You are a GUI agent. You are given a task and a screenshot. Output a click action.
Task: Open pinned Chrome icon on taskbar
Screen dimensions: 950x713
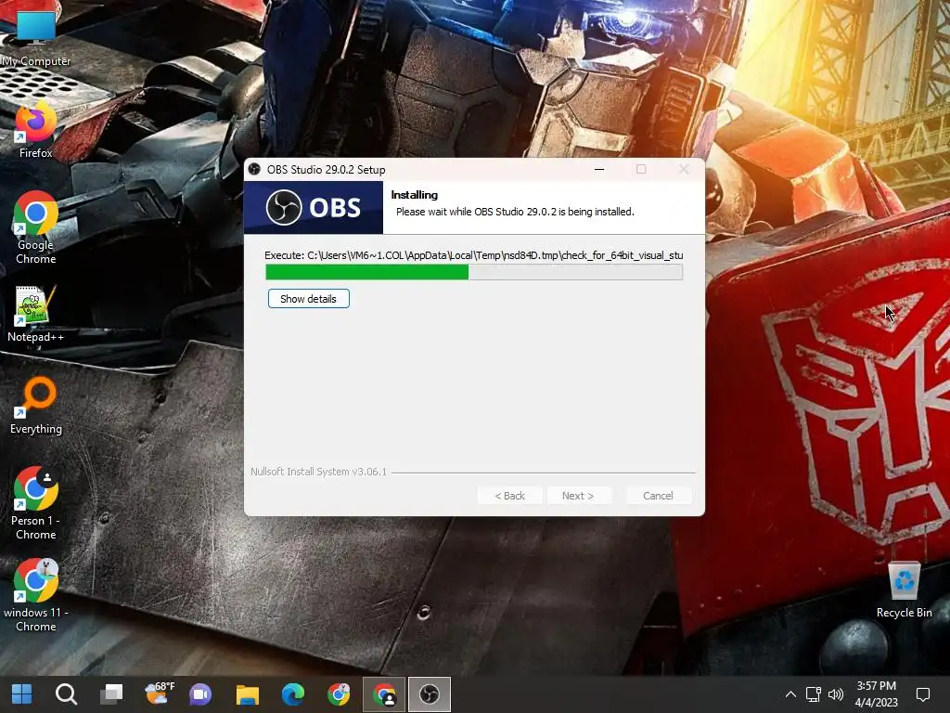pos(338,694)
